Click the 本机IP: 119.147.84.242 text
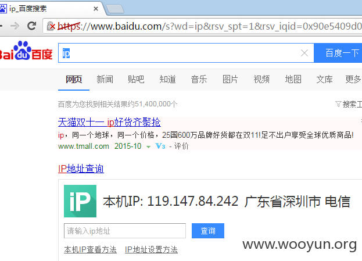 171,201
